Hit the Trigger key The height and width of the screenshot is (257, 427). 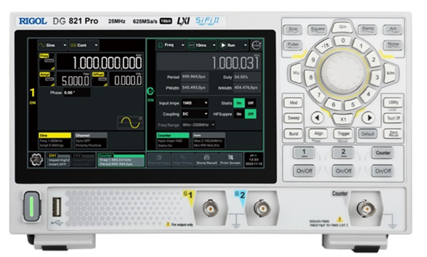(343, 134)
